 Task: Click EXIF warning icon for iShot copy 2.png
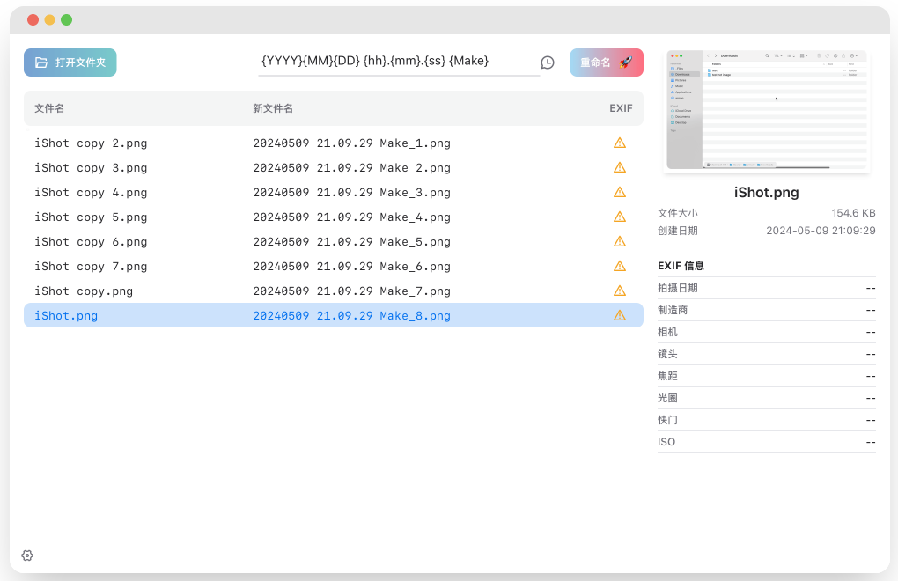[x=620, y=143]
